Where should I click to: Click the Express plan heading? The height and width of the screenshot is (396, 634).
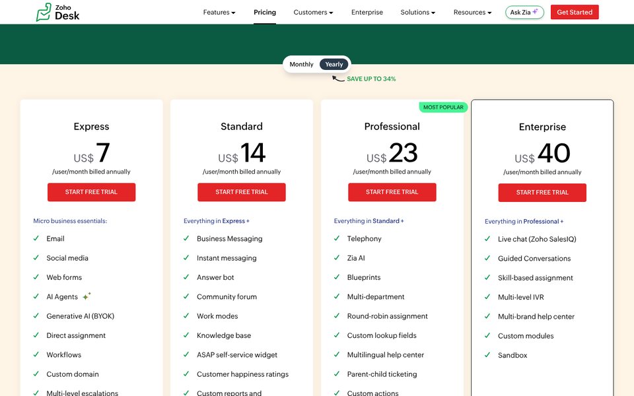pos(91,127)
